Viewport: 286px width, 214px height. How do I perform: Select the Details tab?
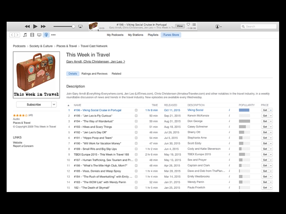73,73
